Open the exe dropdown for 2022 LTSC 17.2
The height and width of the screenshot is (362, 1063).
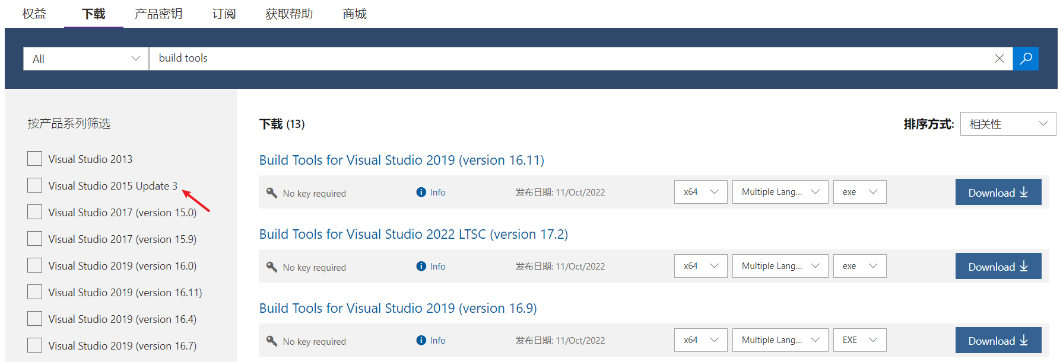click(x=859, y=266)
